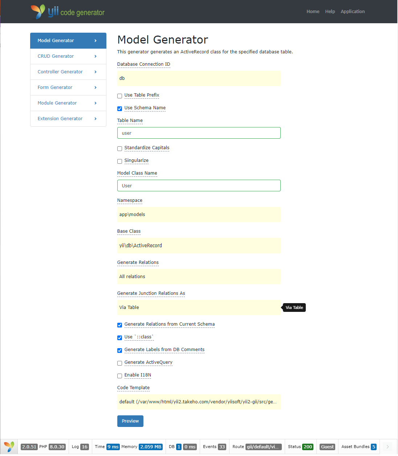Open the Events count badge

tap(222, 447)
